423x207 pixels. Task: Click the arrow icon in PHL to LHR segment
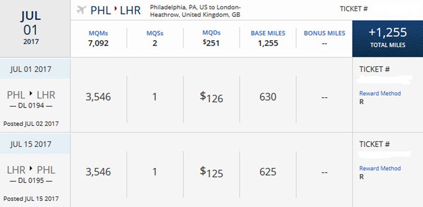(31, 93)
